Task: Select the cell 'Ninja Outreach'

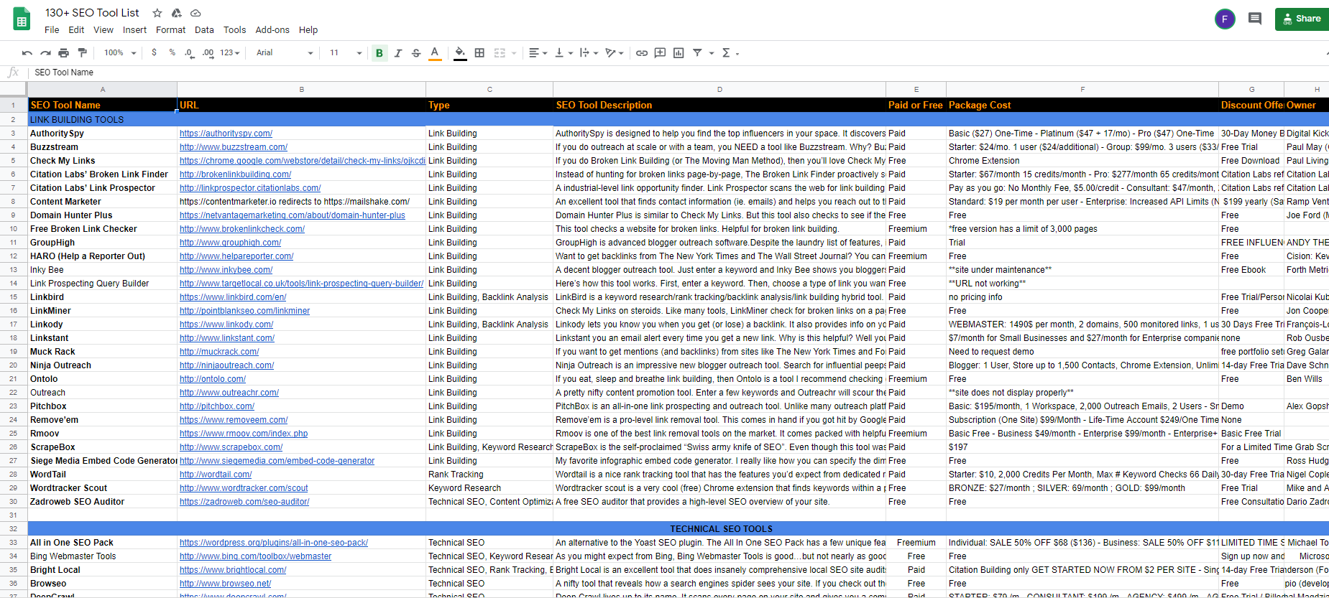Action: point(103,365)
